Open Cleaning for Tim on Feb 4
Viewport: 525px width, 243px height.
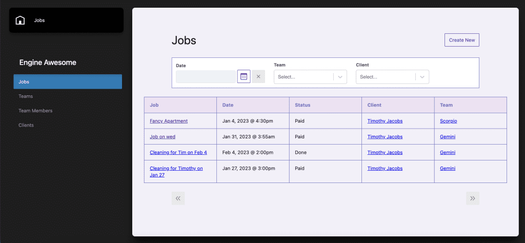178,152
